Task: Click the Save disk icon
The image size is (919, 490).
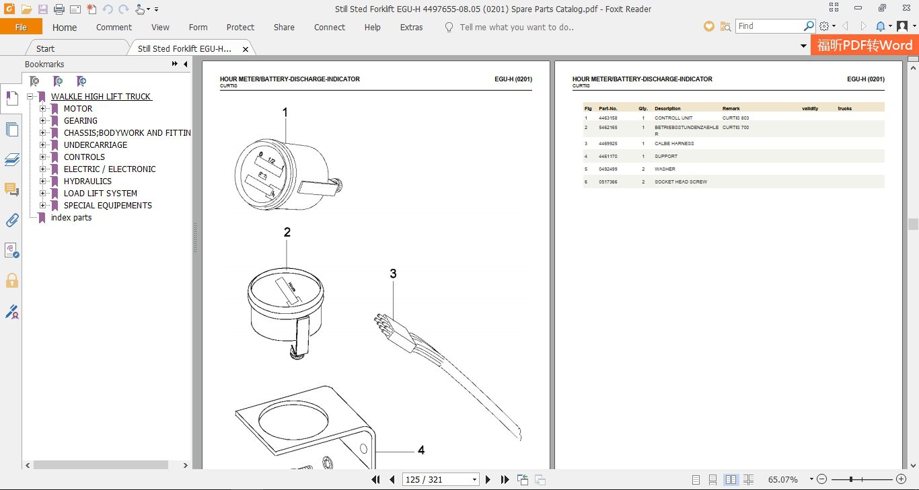Action: [43, 9]
